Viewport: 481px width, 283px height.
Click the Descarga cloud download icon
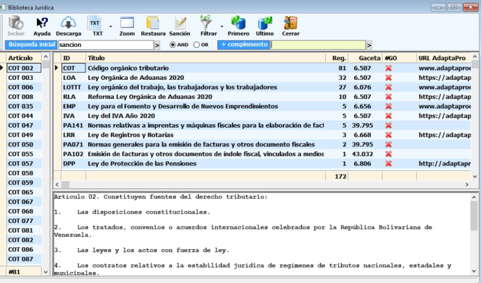(x=69, y=23)
